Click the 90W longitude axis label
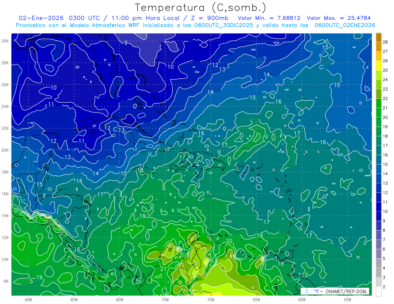 [28, 300]
